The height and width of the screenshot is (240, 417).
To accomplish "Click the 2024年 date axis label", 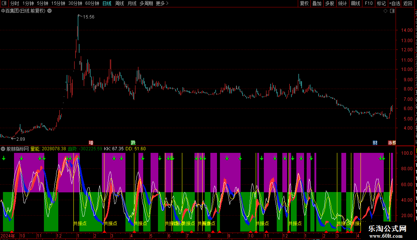I will tap(8, 236).
